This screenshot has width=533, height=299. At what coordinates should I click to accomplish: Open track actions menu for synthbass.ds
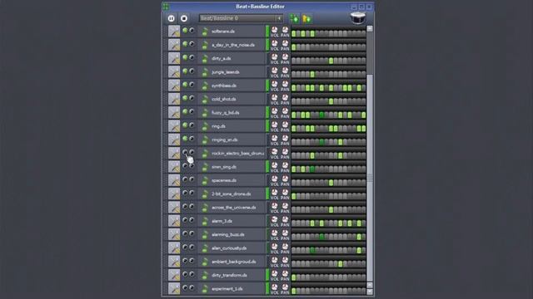[x=174, y=86]
